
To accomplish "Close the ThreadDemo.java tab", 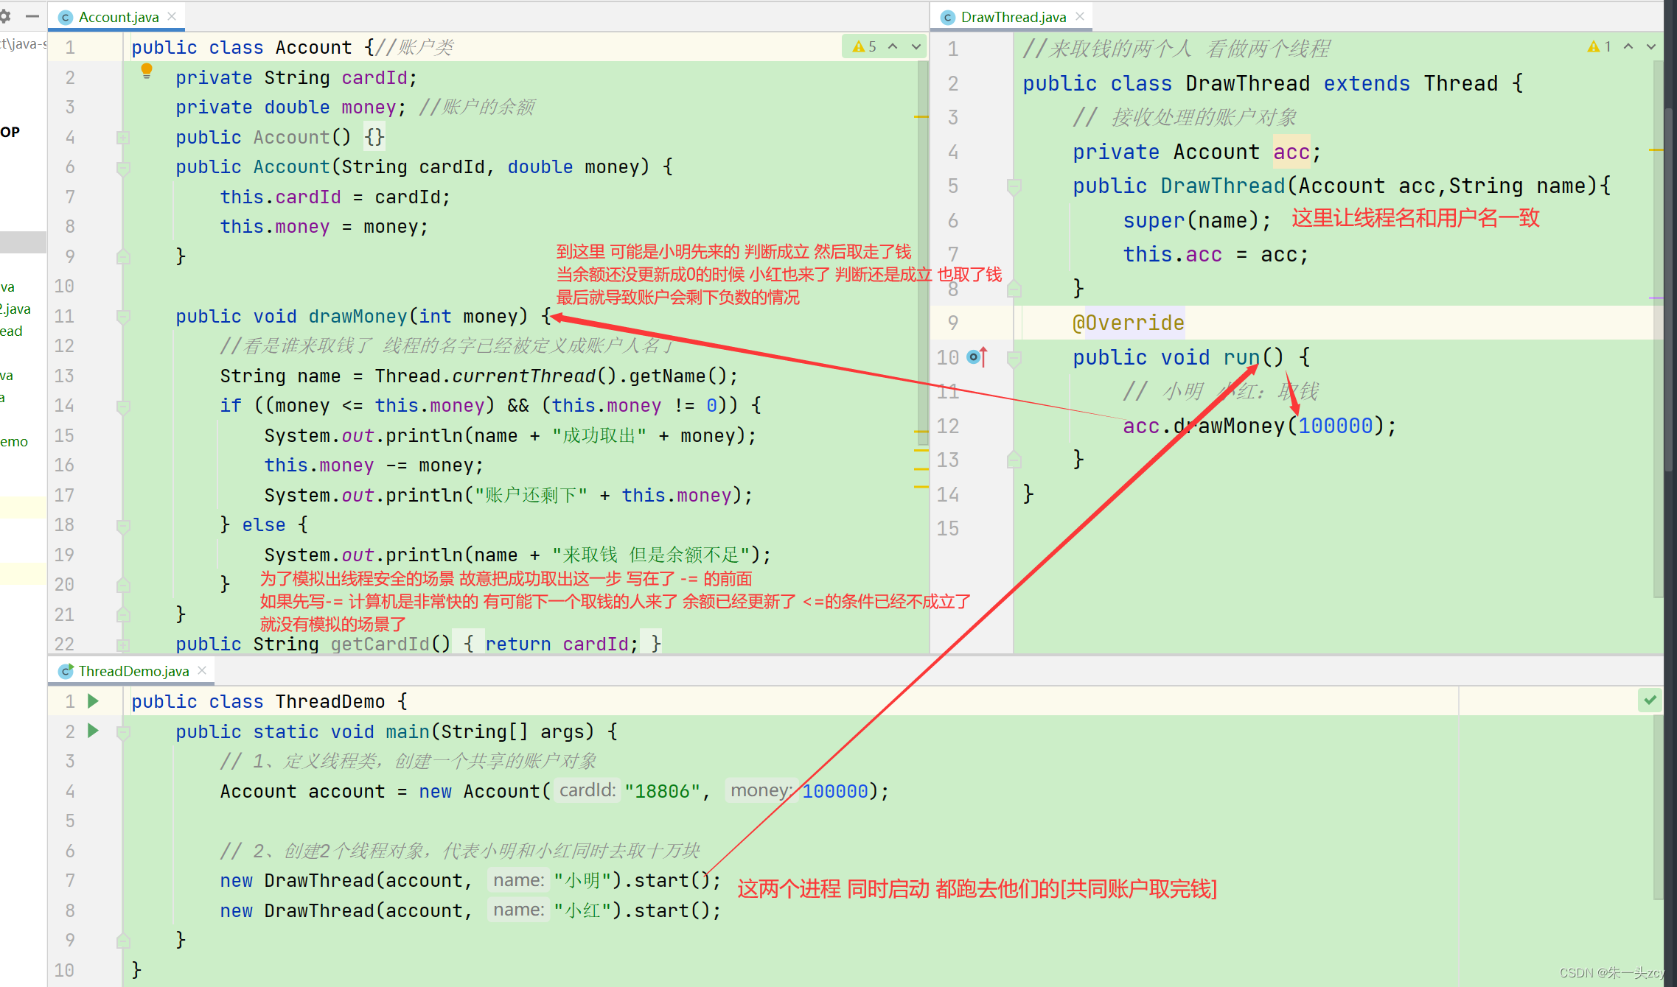I will (202, 670).
